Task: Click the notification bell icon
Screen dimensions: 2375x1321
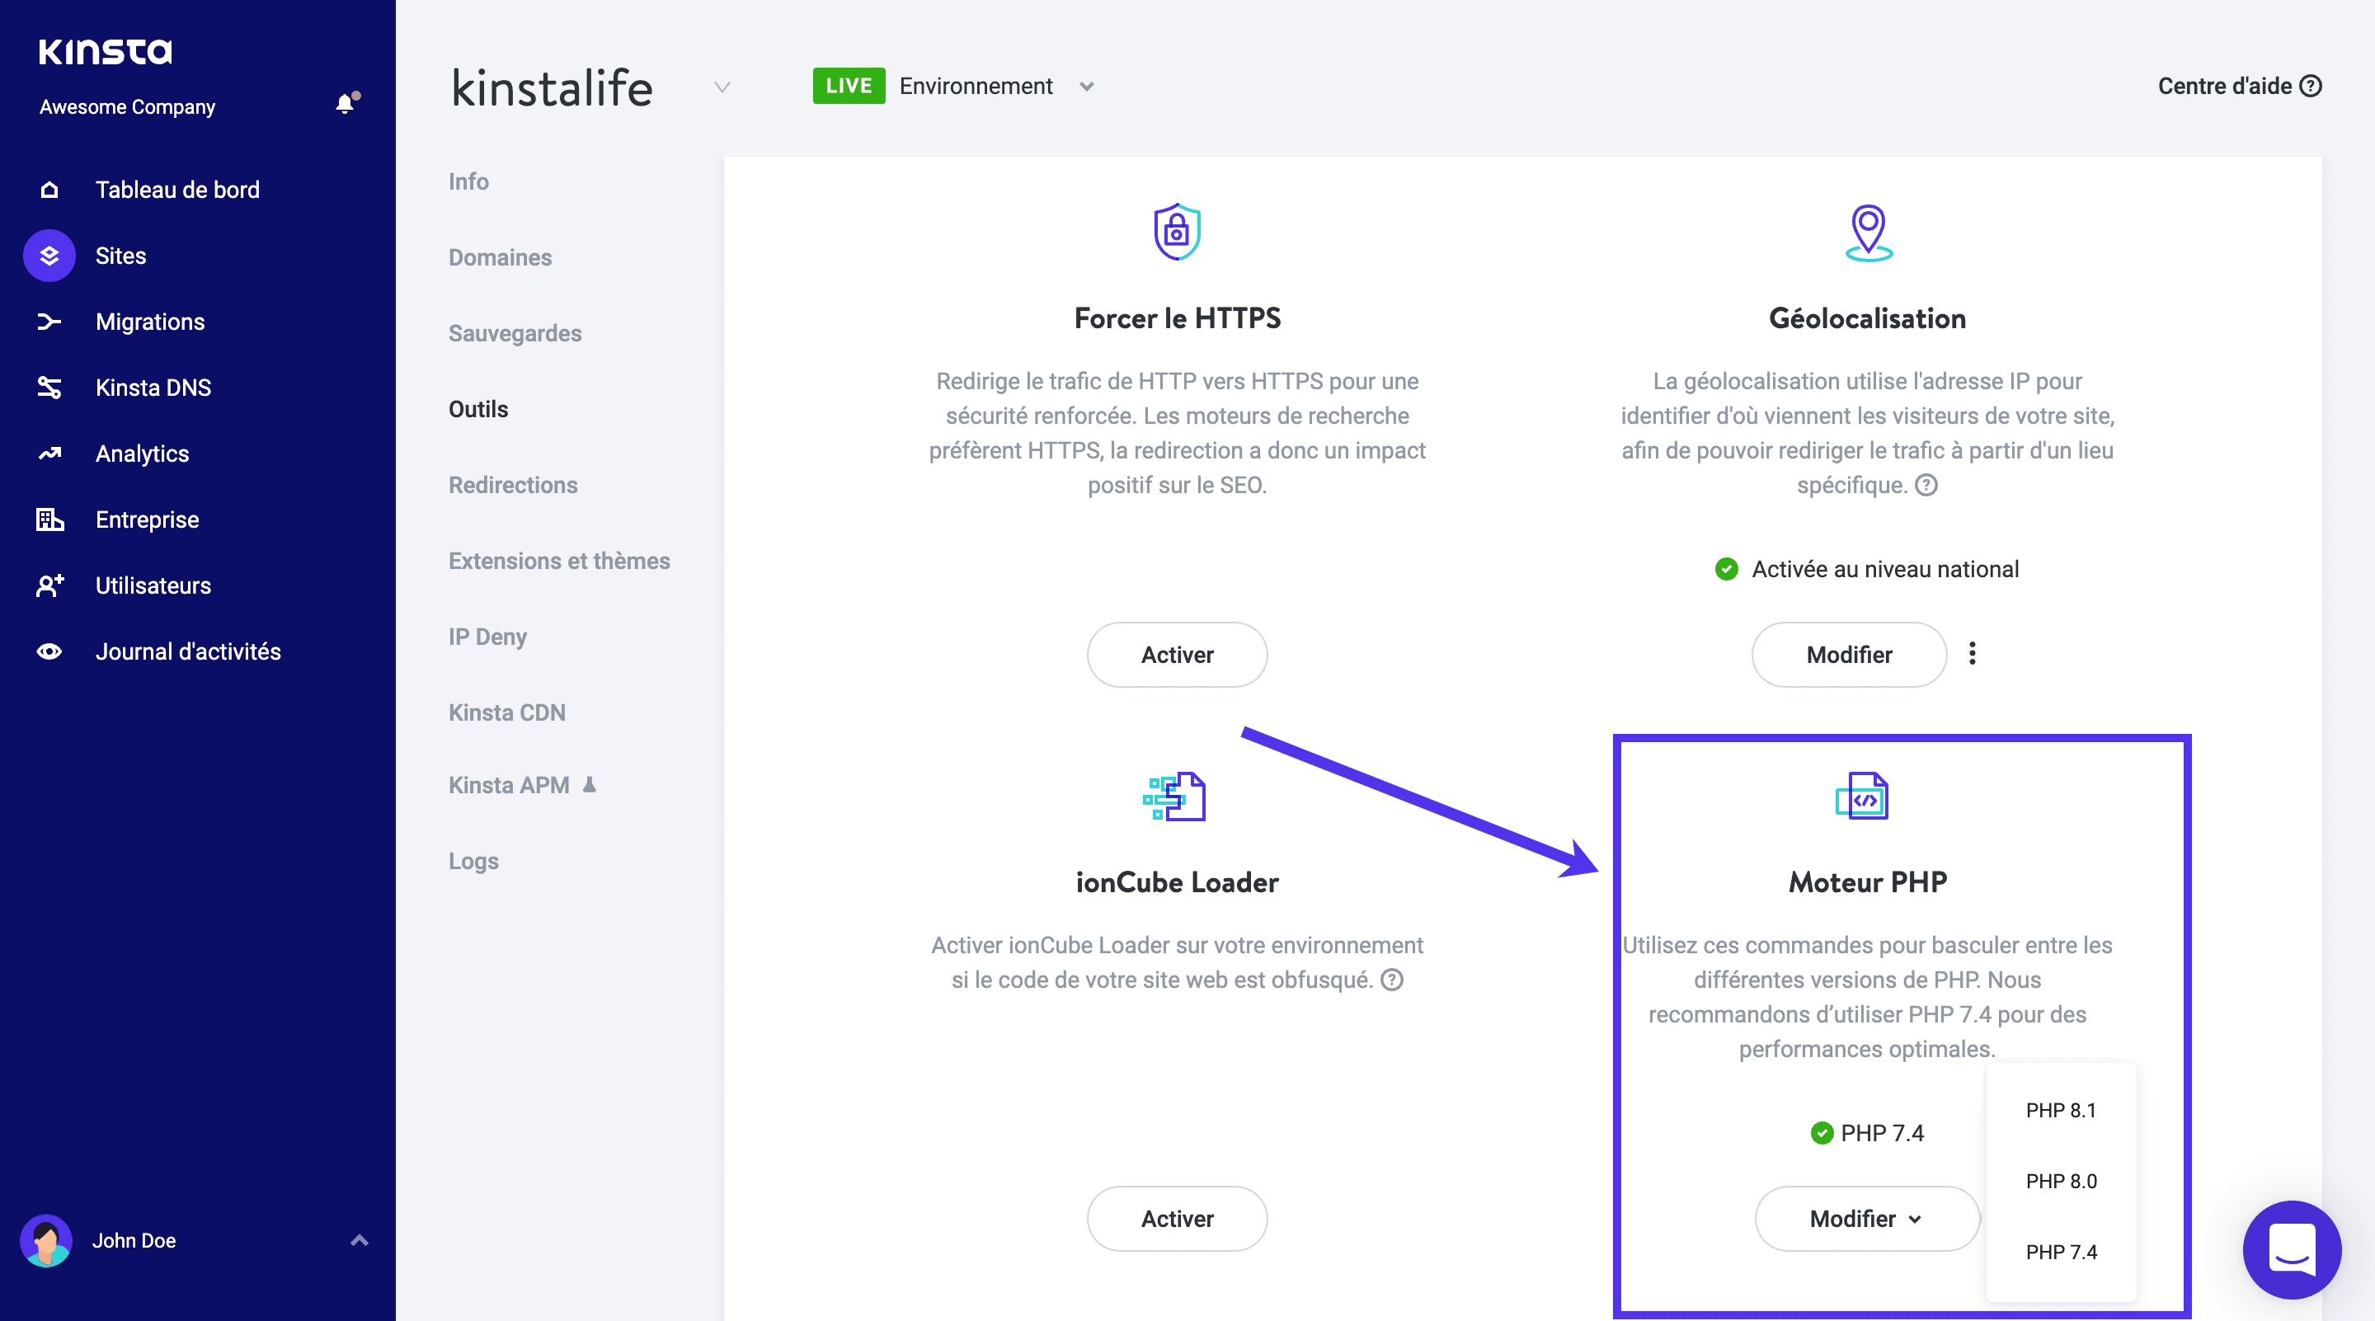Action: (345, 104)
